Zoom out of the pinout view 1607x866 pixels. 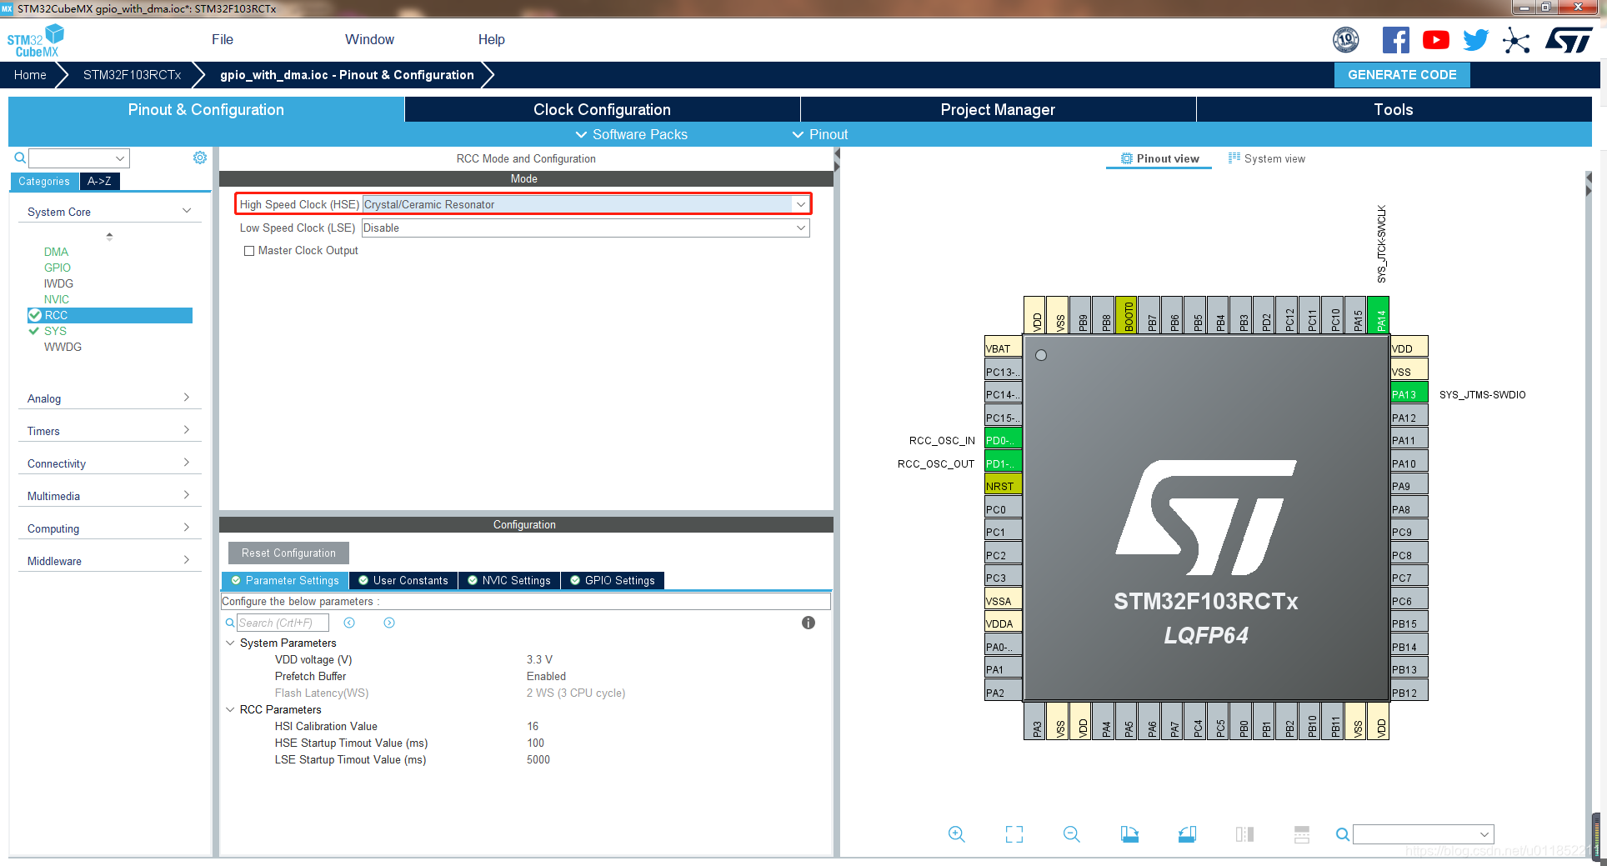1071,833
